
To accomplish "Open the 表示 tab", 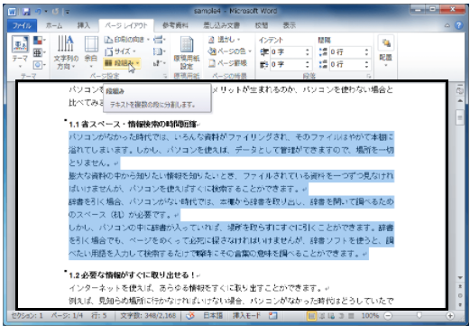I will tap(290, 25).
